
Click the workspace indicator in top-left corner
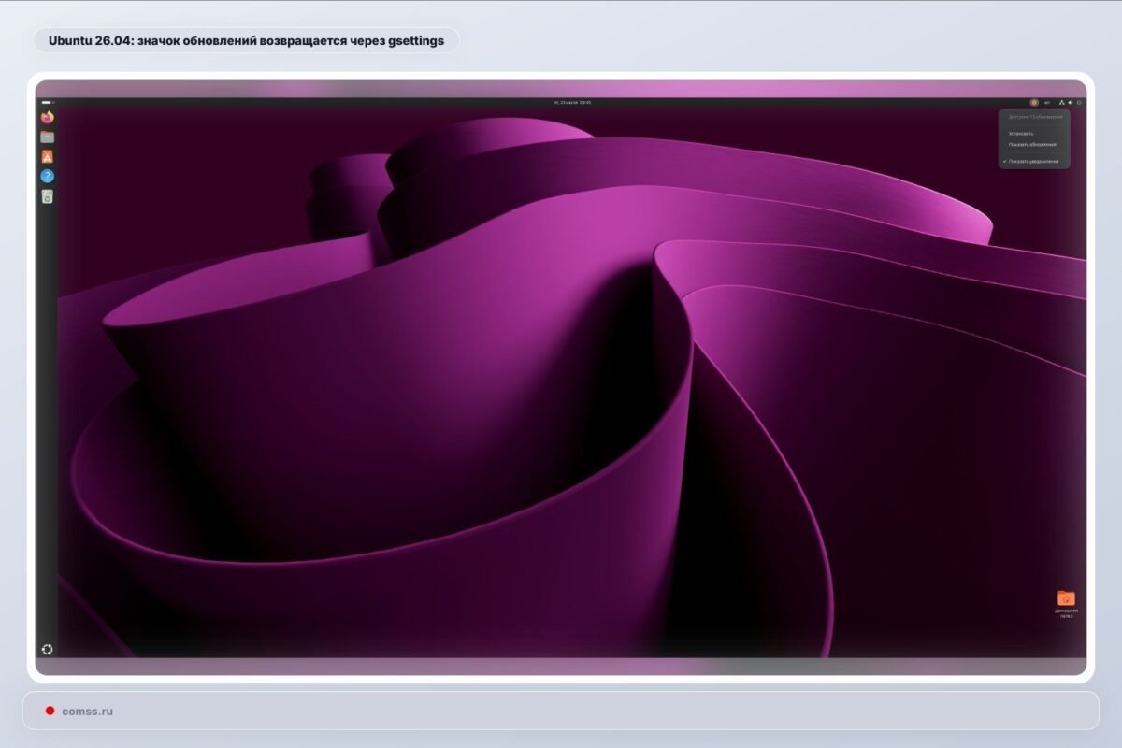(48, 102)
